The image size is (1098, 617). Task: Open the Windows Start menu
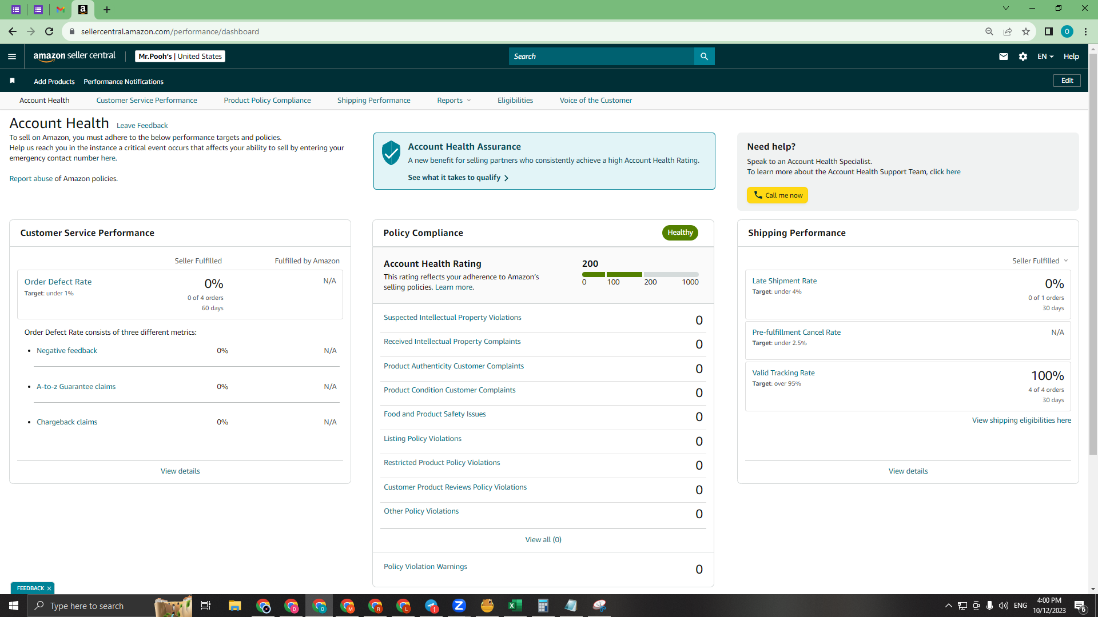tap(14, 606)
